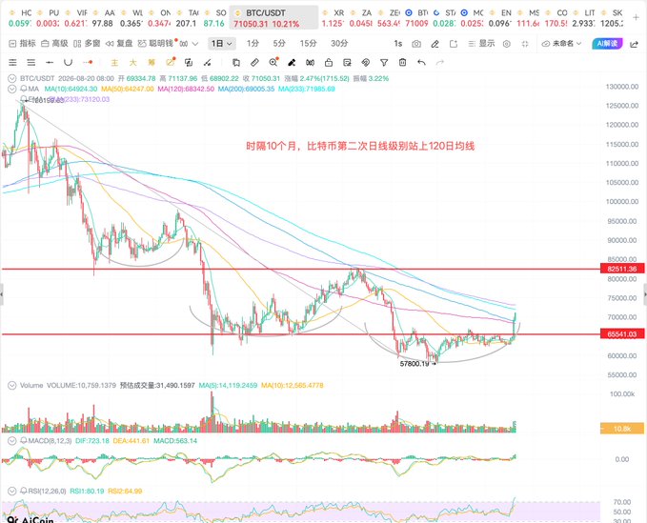Click the annotation note list icon
This screenshot has height=523, width=647.
tap(347, 62)
